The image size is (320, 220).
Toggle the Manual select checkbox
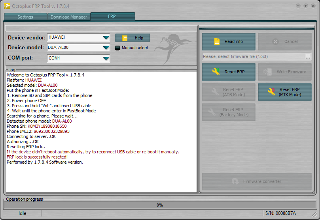(117, 48)
